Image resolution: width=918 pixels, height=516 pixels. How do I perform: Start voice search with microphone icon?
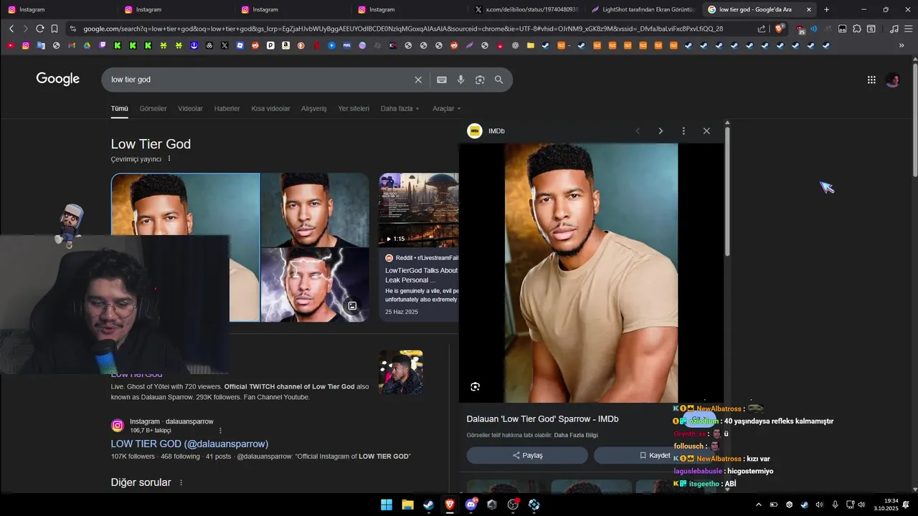pyautogui.click(x=461, y=80)
